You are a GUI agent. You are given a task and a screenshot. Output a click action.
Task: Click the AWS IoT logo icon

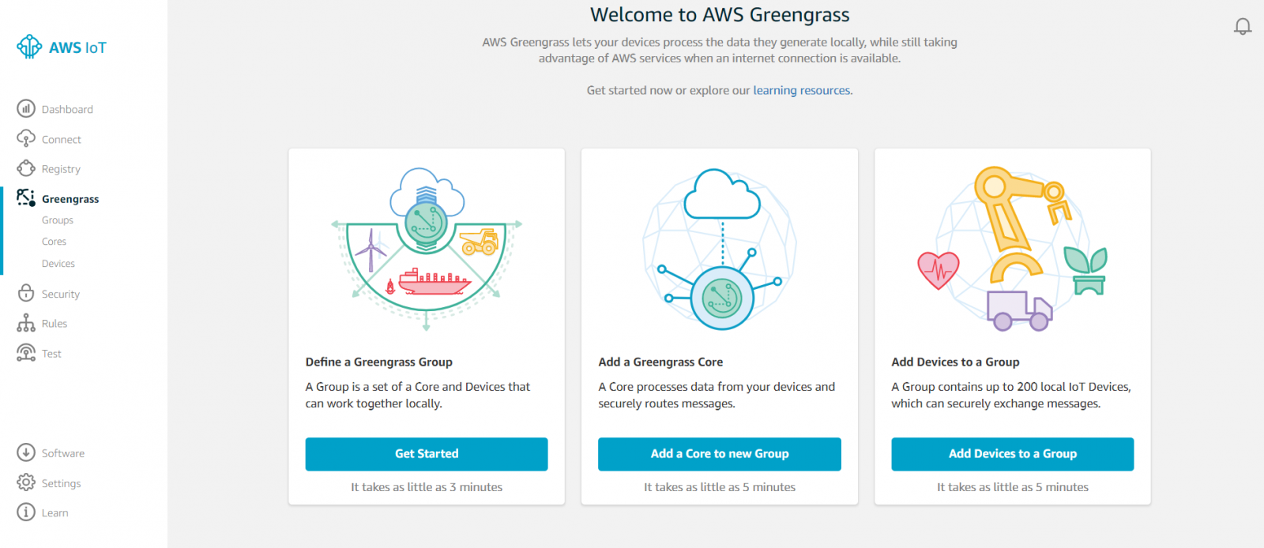(x=29, y=47)
